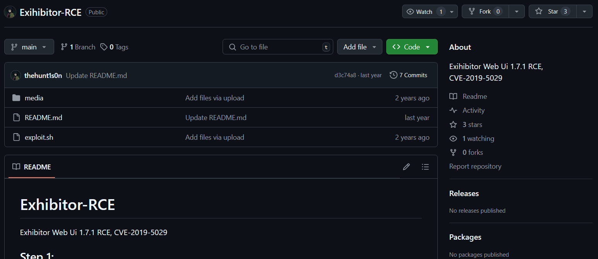Click the fork icon beside 0 forks
This screenshot has height=259, width=598.
[x=453, y=152]
